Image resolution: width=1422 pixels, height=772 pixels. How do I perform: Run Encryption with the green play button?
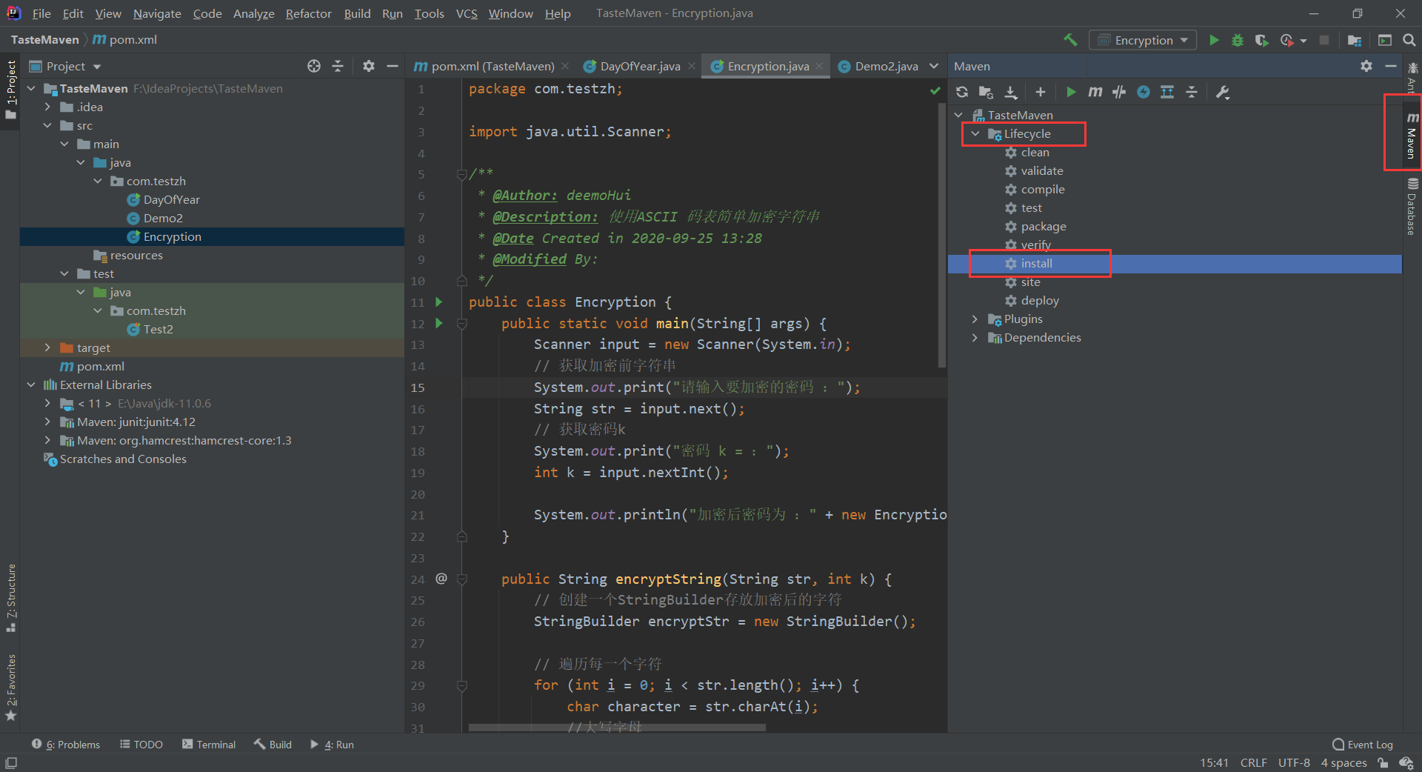coord(1214,40)
